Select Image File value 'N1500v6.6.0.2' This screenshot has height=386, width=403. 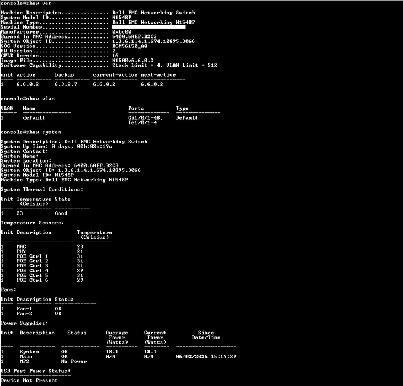(132, 61)
